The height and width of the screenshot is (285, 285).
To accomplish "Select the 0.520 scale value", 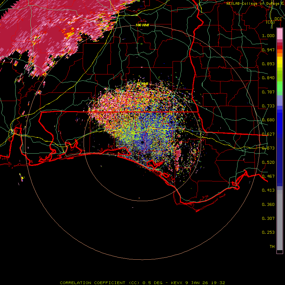I will click(268, 162).
